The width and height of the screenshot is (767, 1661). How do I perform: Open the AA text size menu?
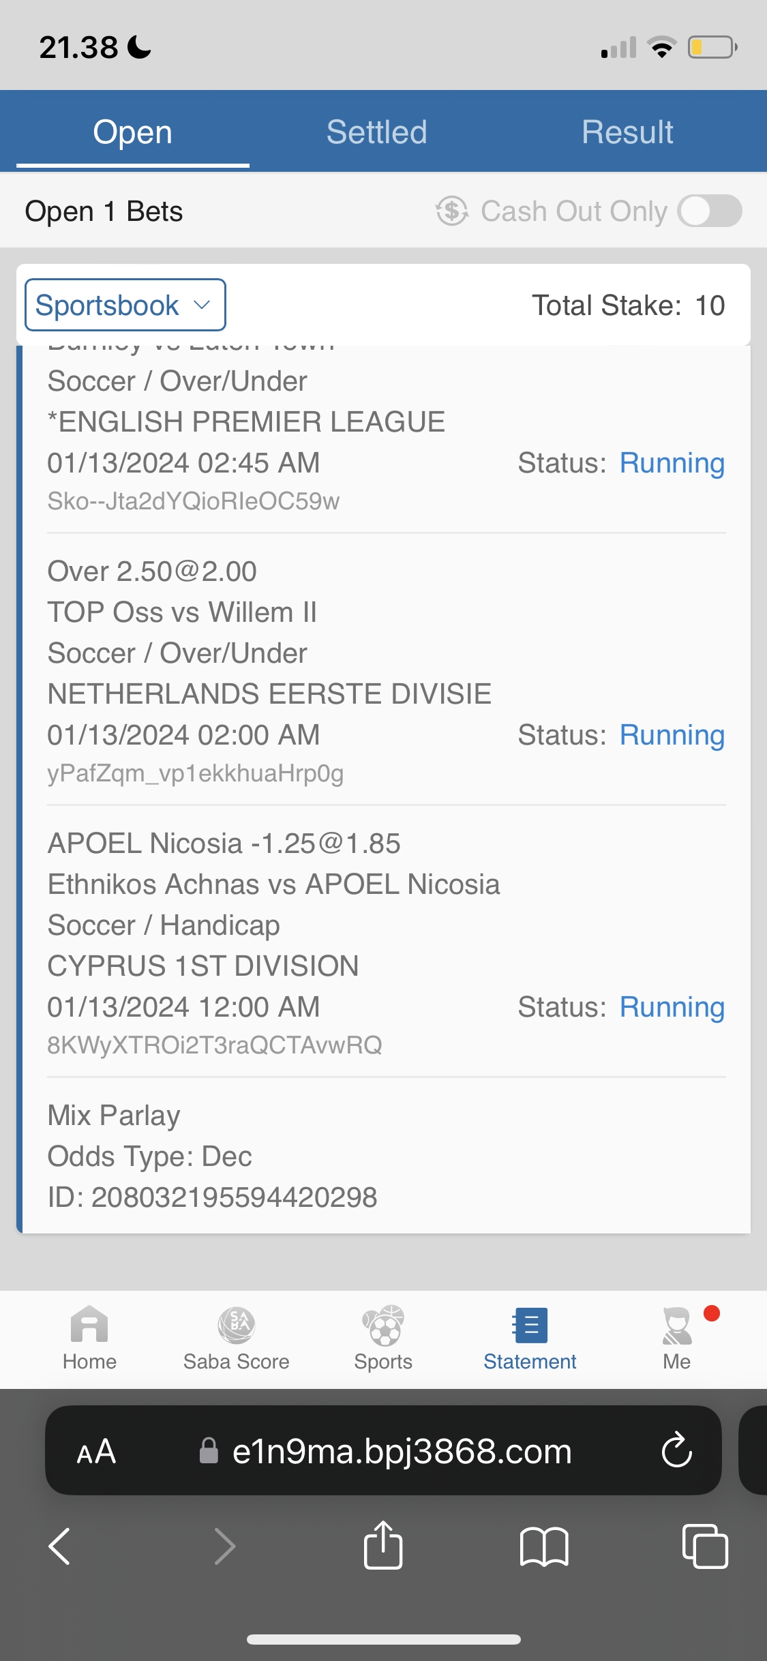coord(96,1451)
